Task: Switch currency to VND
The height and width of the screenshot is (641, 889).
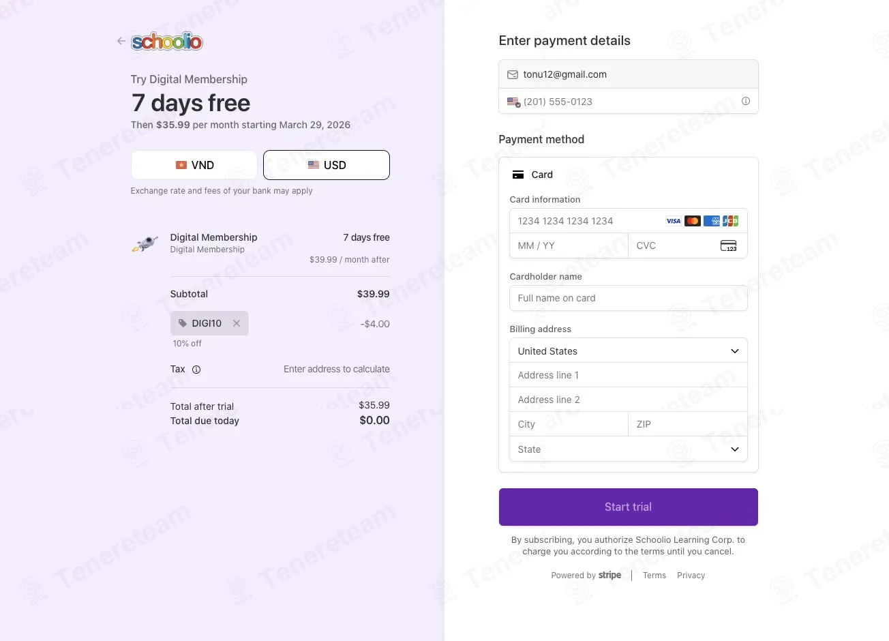Action: pyautogui.click(x=194, y=165)
